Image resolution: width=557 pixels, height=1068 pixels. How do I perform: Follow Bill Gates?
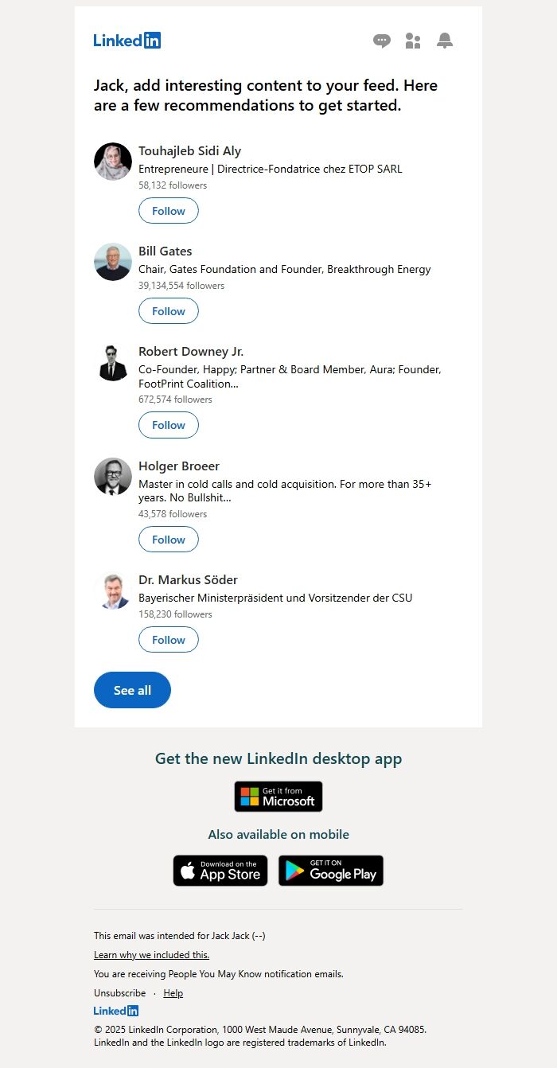(x=169, y=310)
